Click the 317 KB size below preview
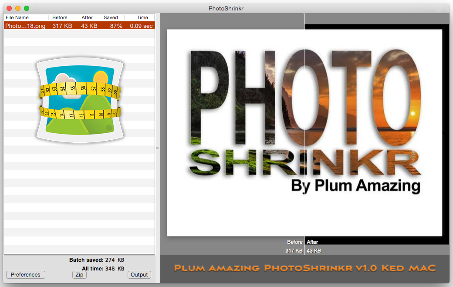Screen dimensions: 453x287 pyautogui.click(x=294, y=250)
